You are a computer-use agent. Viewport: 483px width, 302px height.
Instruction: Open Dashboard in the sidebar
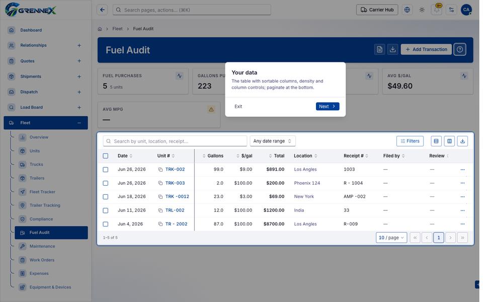pyautogui.click(x=46, y=30)
